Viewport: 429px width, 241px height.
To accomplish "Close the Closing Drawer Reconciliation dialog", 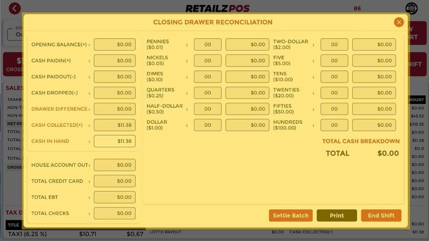I will pyautogui.click(x=398, y=22).
